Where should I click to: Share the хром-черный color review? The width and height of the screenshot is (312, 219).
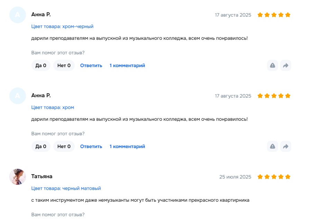[x=285, y=65]
